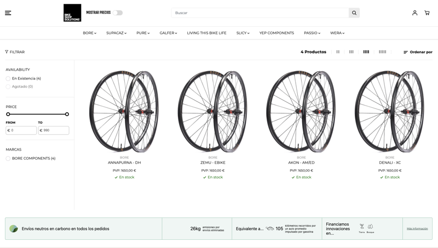Click the To price input field
The height and width of the screenshot is (248, 438).
54,130
